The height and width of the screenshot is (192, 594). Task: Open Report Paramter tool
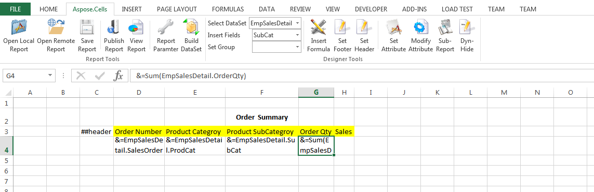pyautogui.click(x=166, y=36)
